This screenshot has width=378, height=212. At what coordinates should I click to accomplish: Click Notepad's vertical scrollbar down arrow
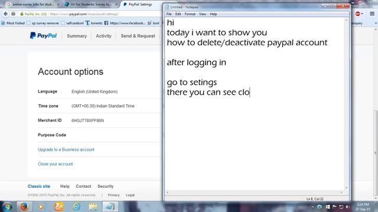tap(347, 188)
